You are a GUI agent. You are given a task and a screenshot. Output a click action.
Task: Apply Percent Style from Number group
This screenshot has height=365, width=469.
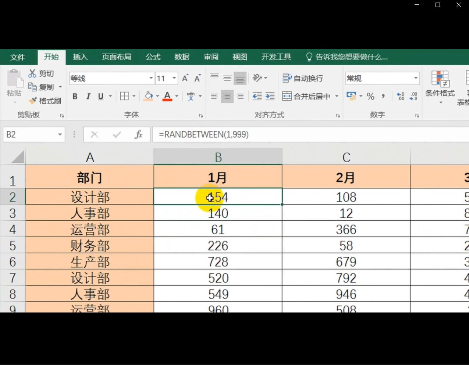(370, 96)
